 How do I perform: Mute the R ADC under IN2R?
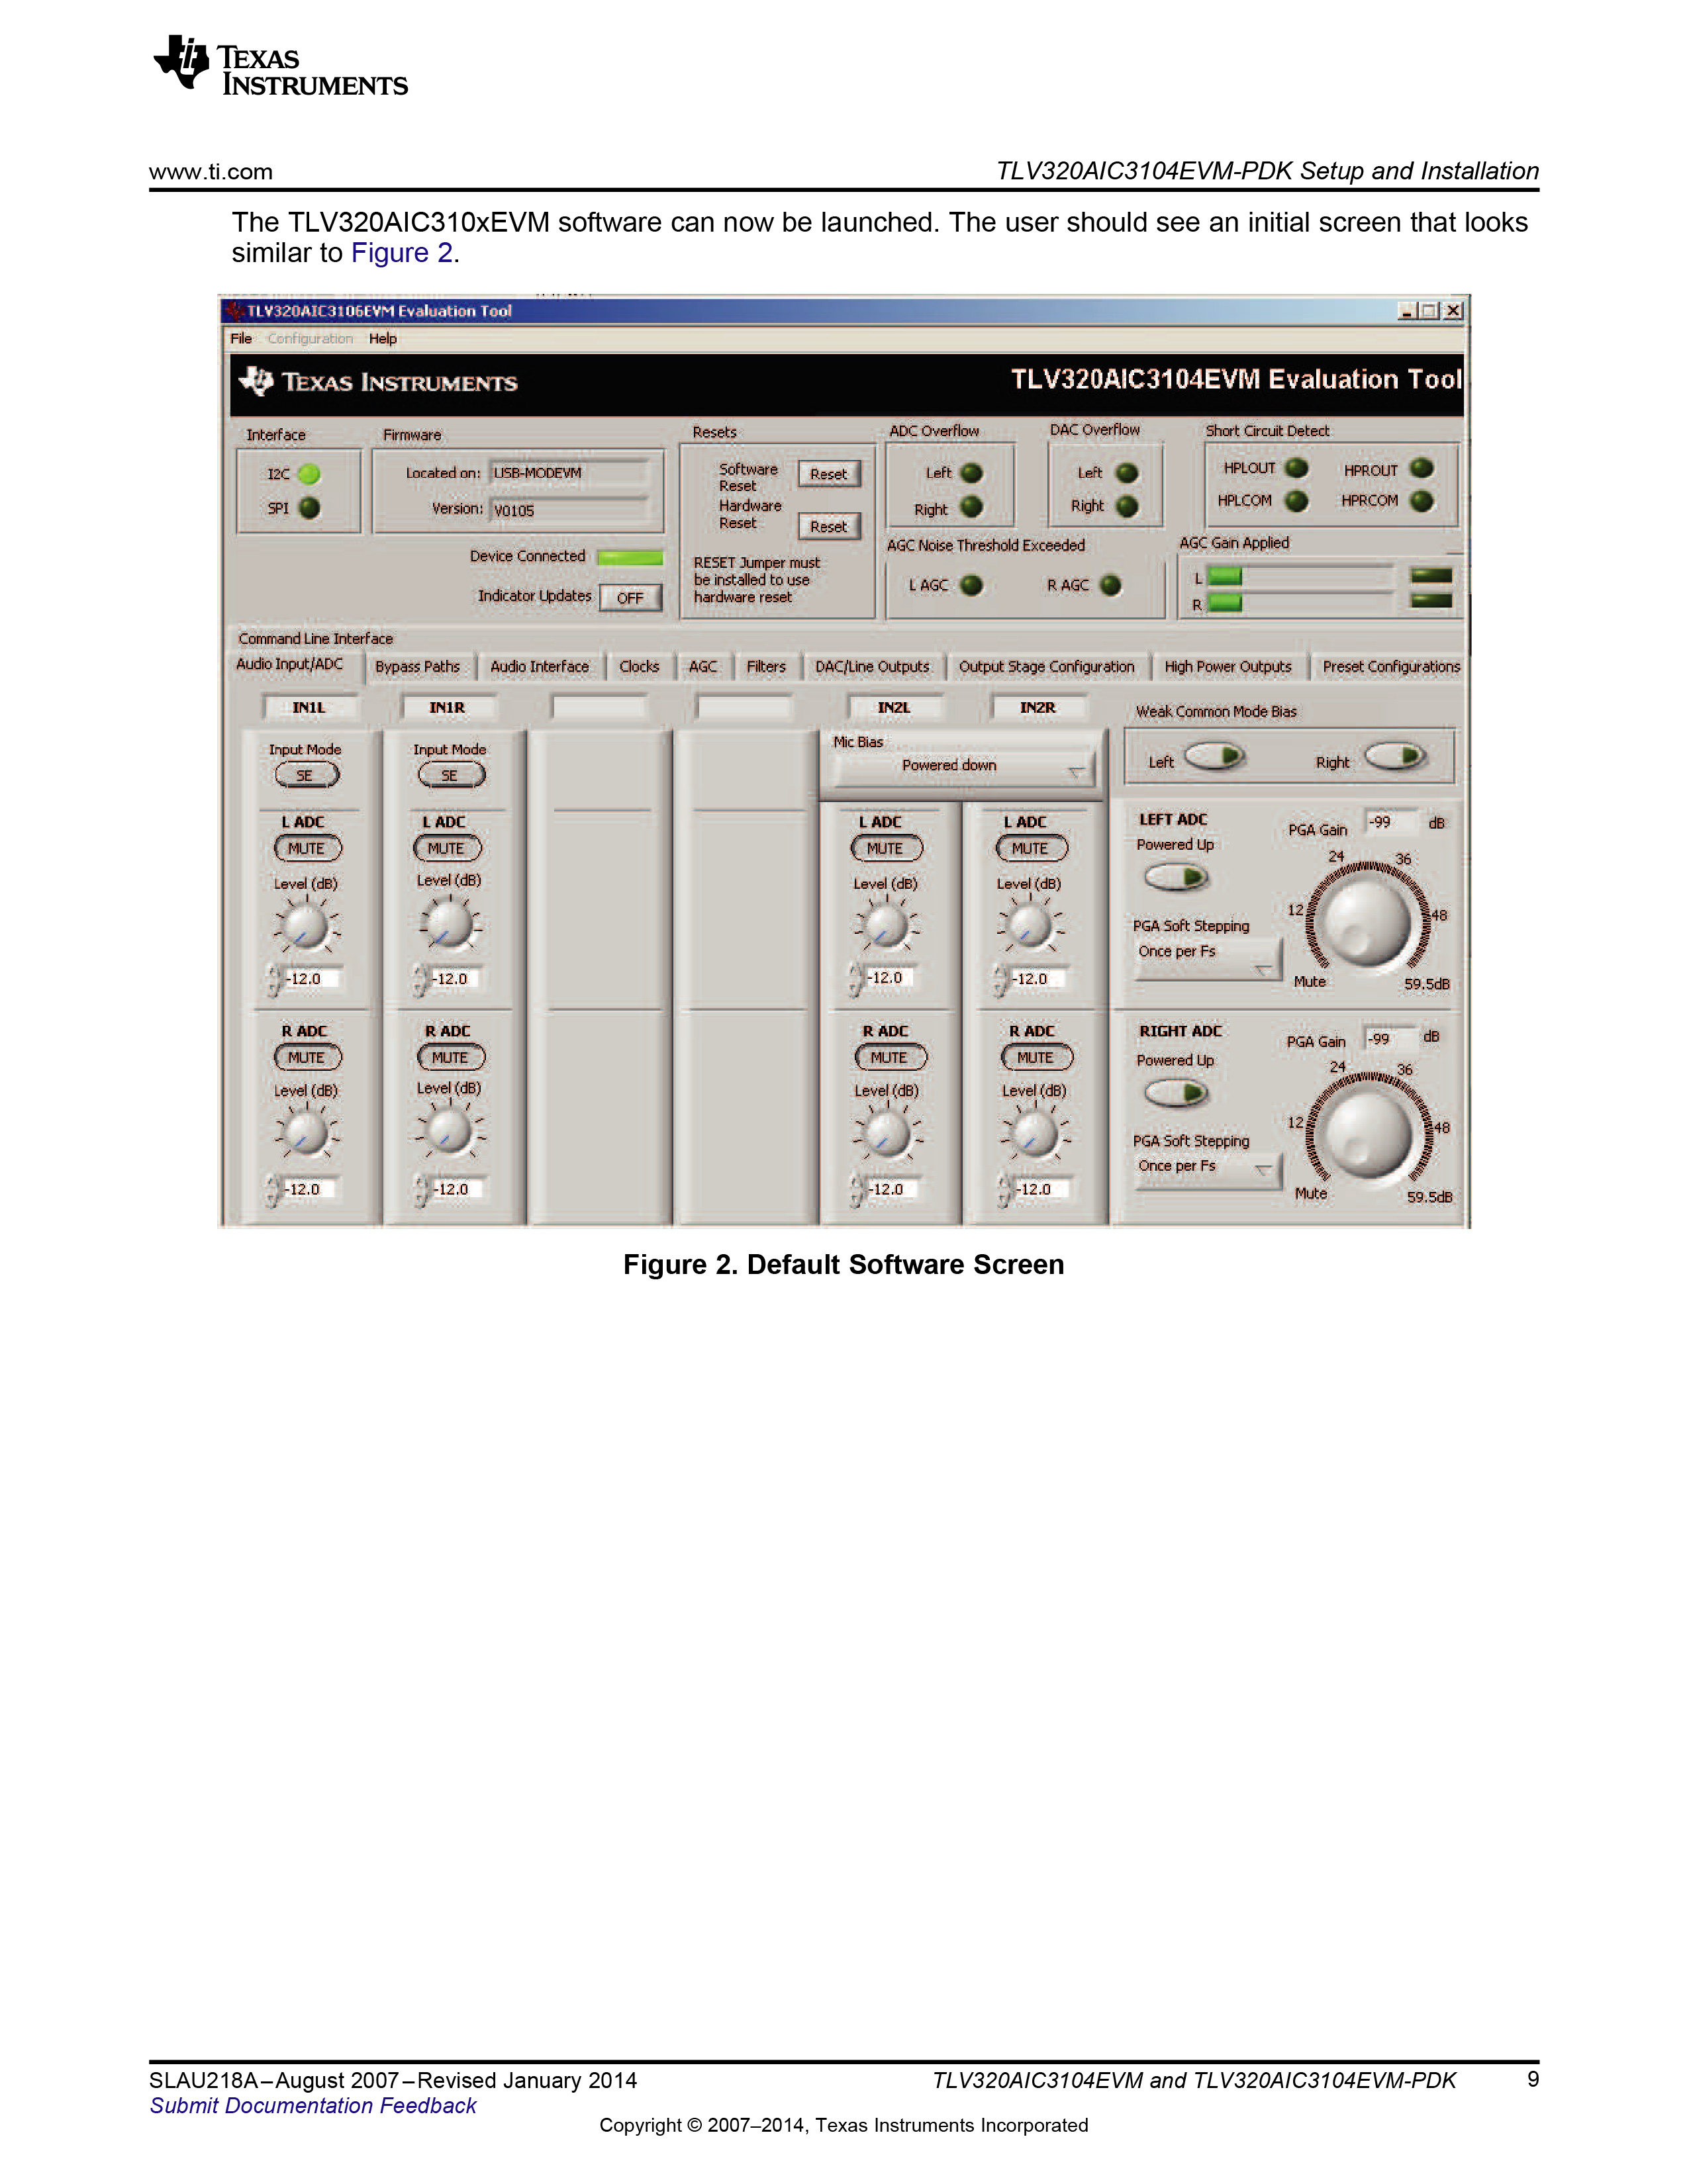[x=1036, y=1057]
